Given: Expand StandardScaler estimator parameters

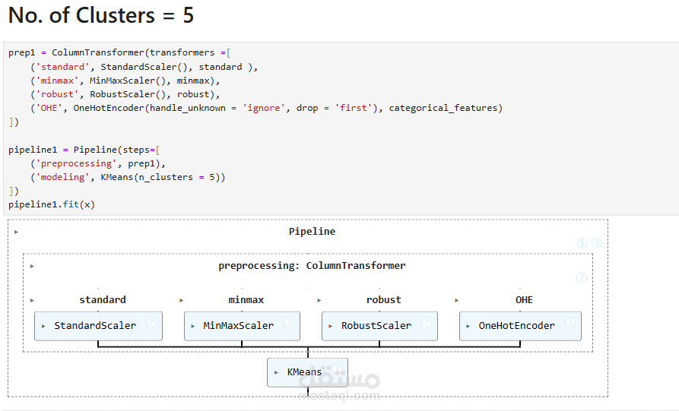Looking at the screenshot, I should tap(45, 326).
